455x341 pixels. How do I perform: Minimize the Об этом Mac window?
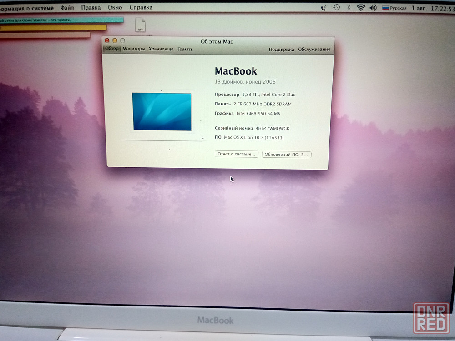(x=115, y=40)
